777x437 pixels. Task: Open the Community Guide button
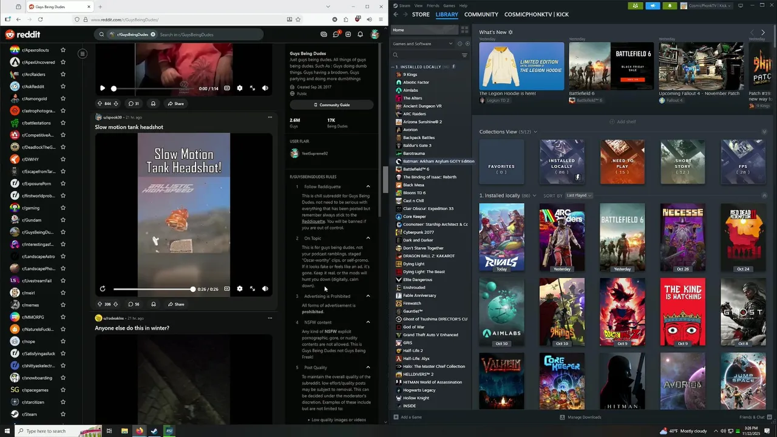[331, 105]
